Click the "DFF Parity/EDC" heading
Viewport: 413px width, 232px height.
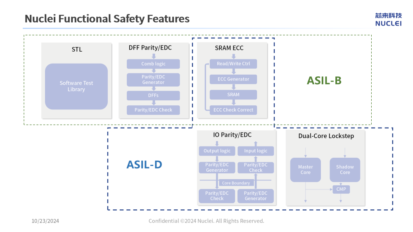150,47
